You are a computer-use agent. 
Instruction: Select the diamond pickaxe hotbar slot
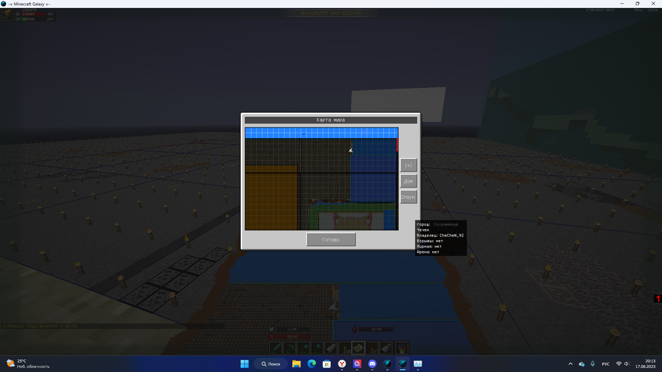point(290,348)
